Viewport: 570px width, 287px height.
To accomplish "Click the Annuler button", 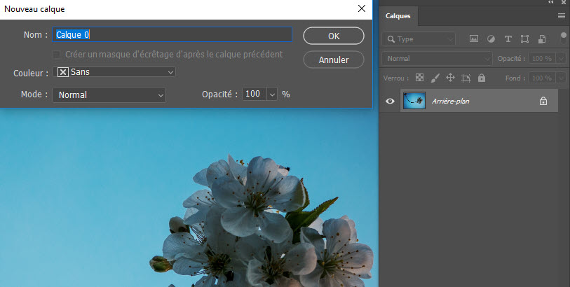I will pos(334,59).
